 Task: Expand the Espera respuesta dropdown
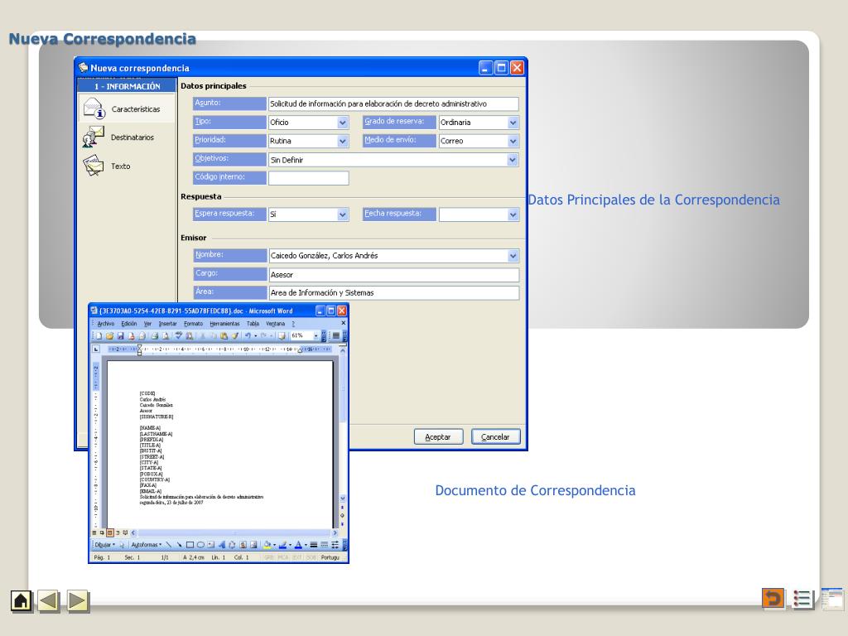[x=342, y=214]
